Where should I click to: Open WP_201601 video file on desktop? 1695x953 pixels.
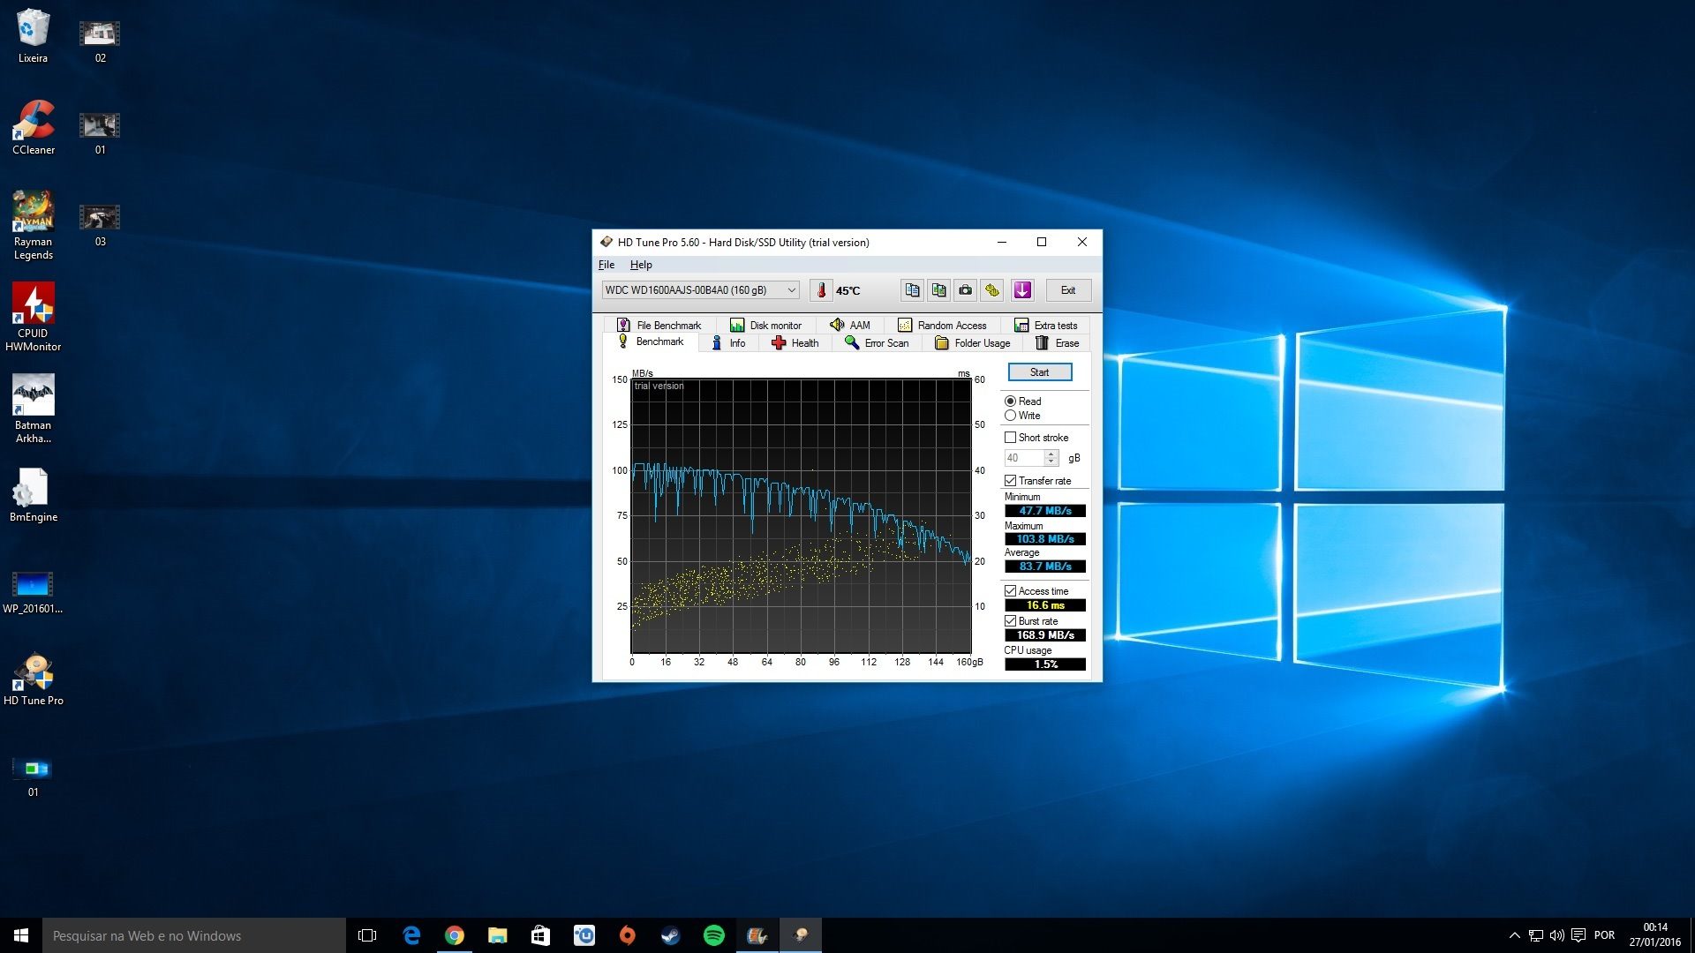[x=34, y=592]
